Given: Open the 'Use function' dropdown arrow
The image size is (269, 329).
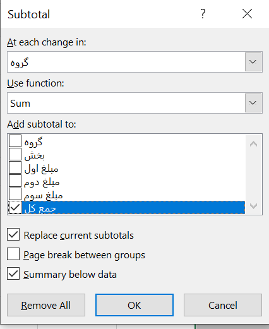Looking at the screenshot, I should 253,103.
